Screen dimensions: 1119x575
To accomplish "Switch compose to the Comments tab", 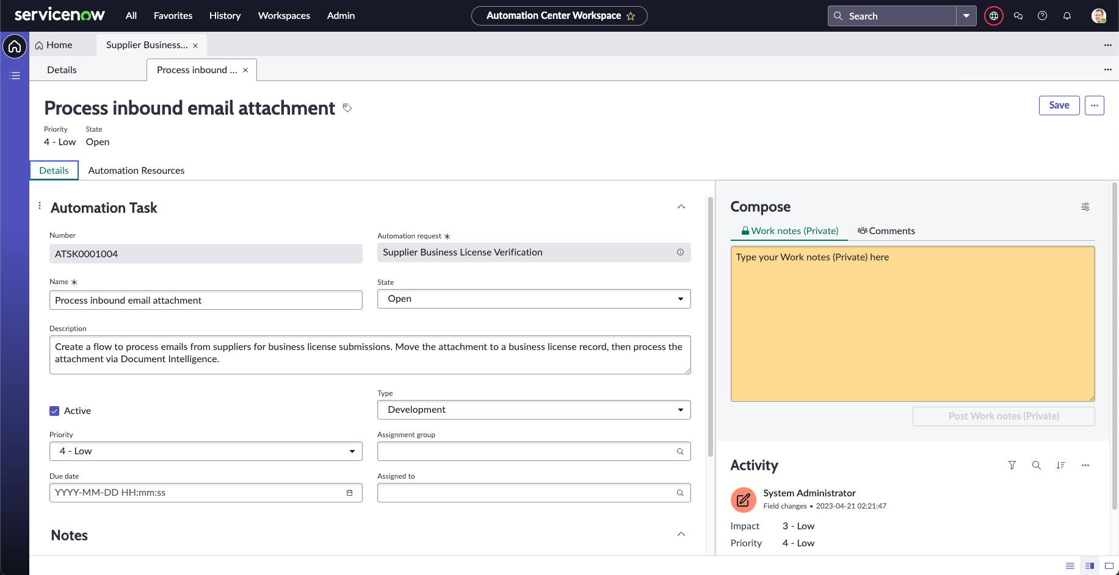I will click(886, 231).
